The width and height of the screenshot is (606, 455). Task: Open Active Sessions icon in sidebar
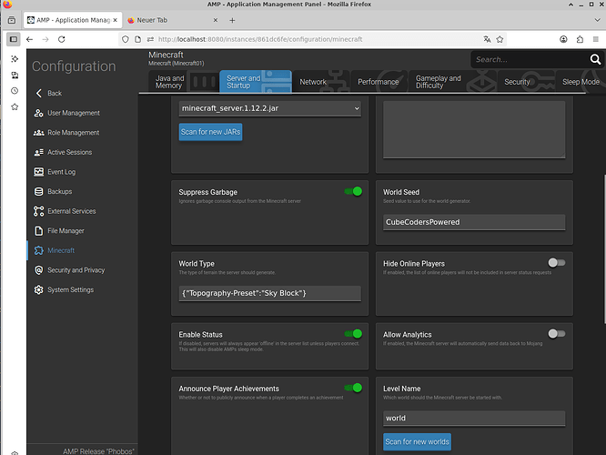coord(38,152)
